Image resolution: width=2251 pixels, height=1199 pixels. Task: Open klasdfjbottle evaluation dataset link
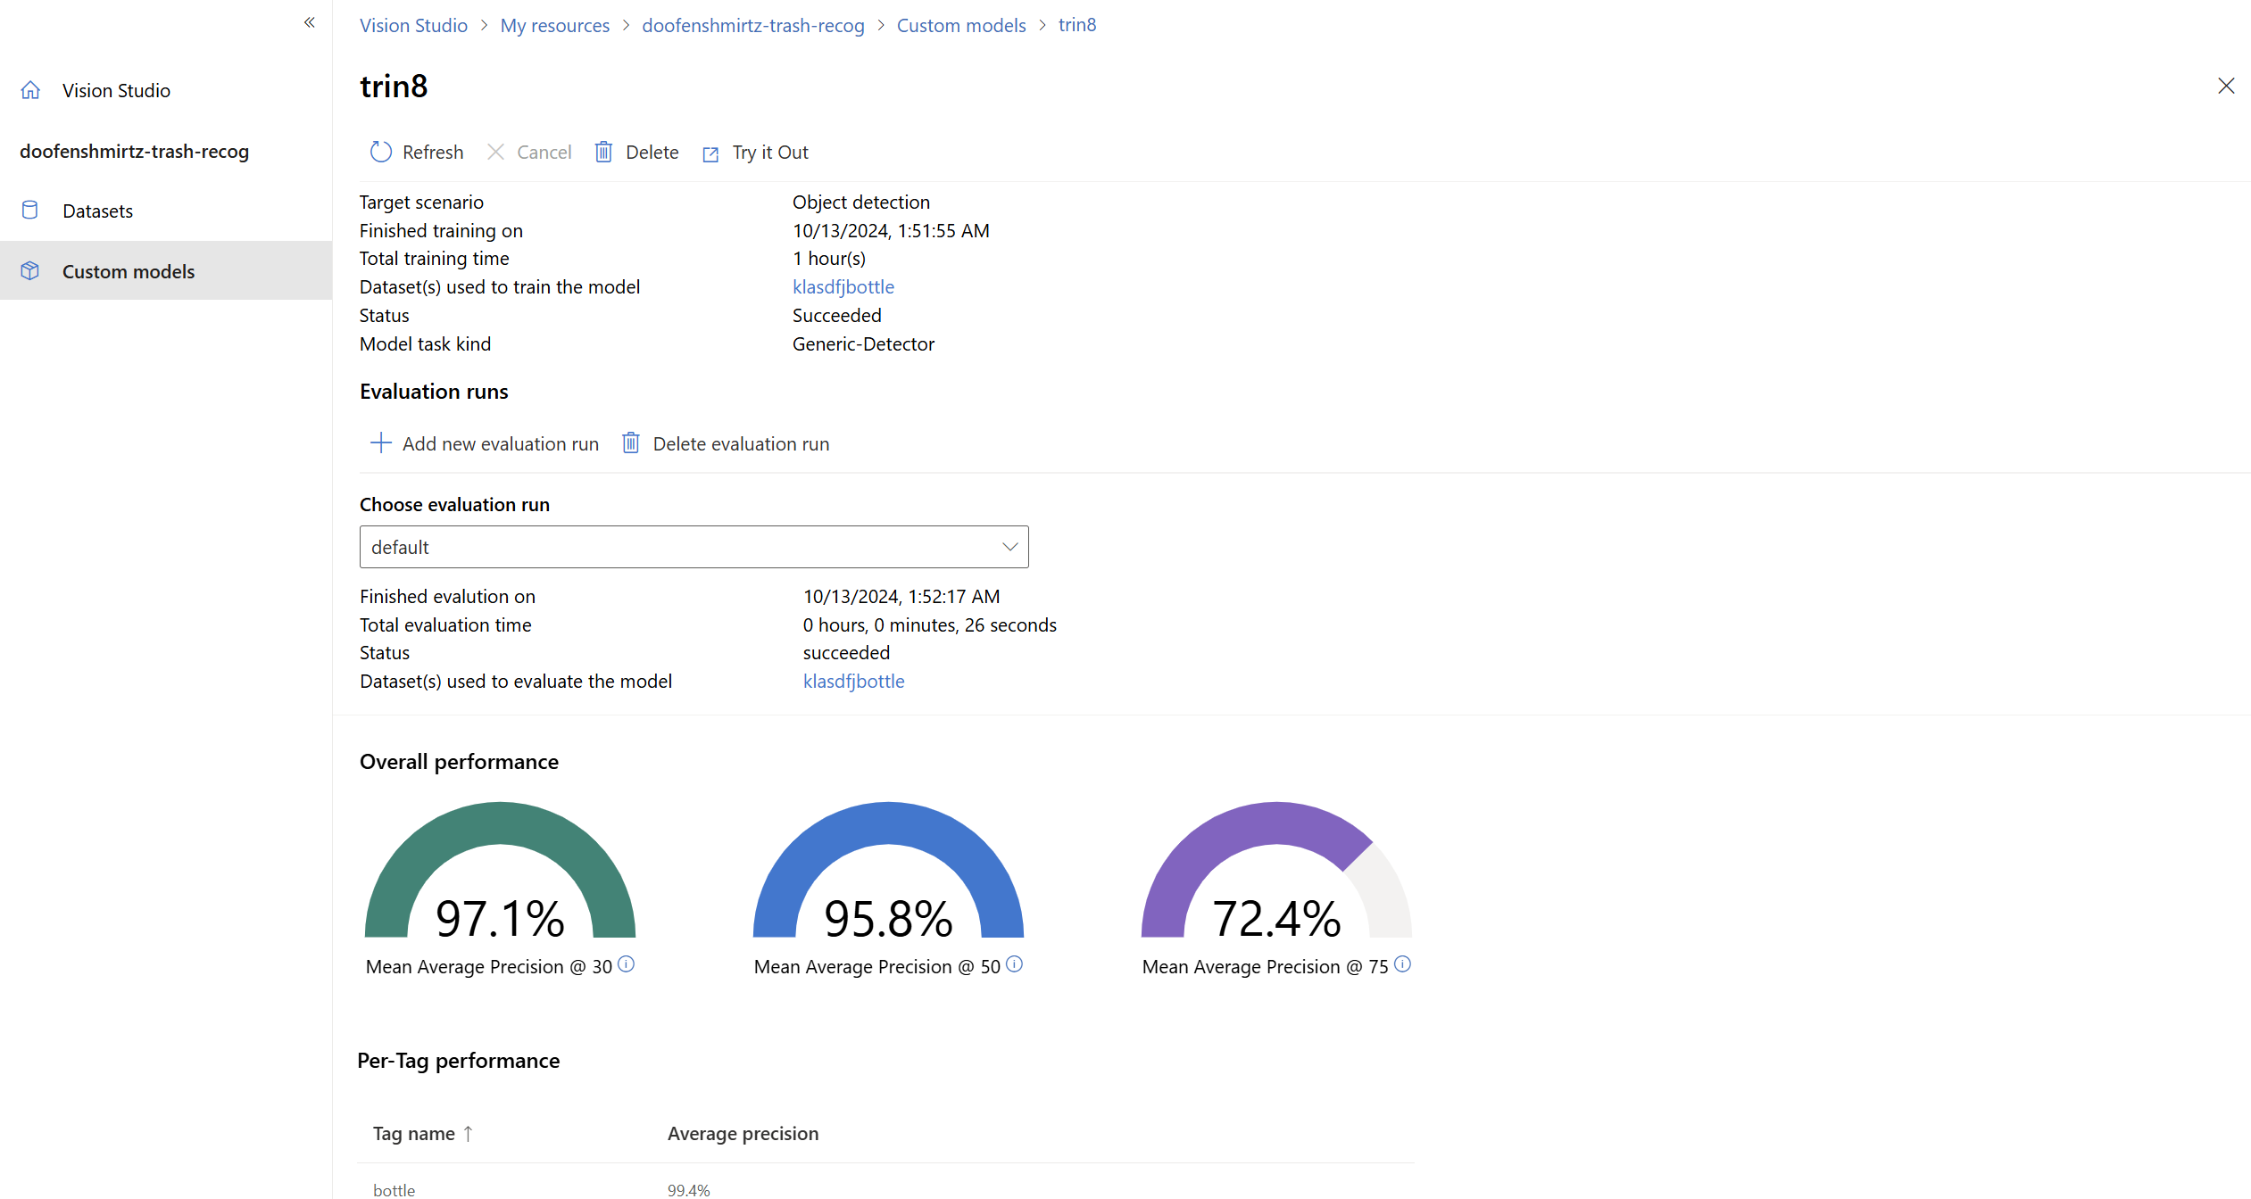[853, 682]
